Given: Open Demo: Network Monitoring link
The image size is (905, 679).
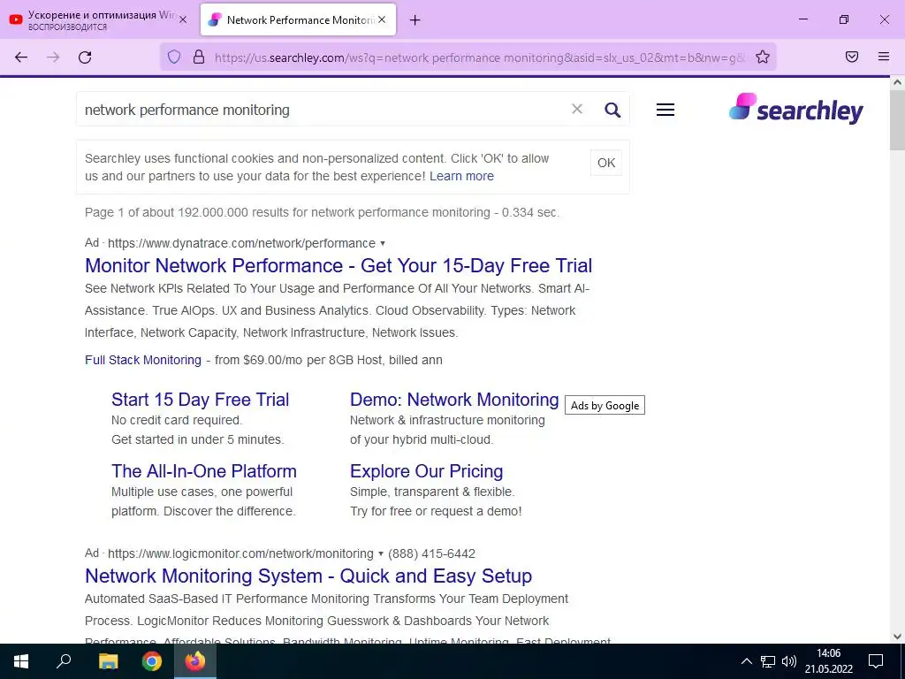Looking at the screenshot, I should click(x=454, y=400).
